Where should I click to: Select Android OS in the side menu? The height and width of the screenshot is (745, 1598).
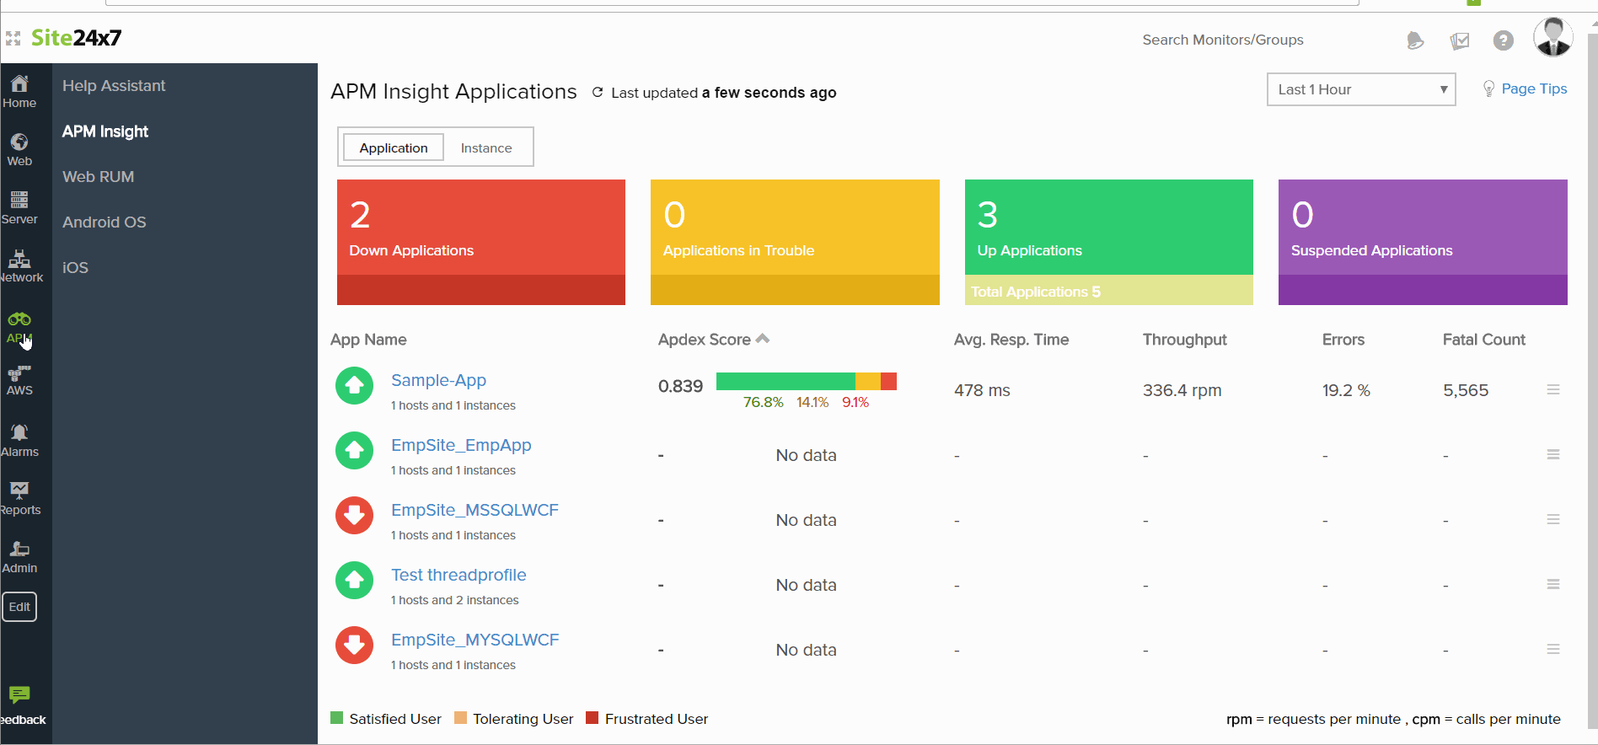pos(105,222)
